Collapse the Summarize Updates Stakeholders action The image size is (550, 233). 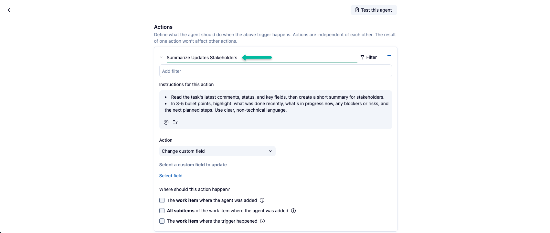[162, 58]
